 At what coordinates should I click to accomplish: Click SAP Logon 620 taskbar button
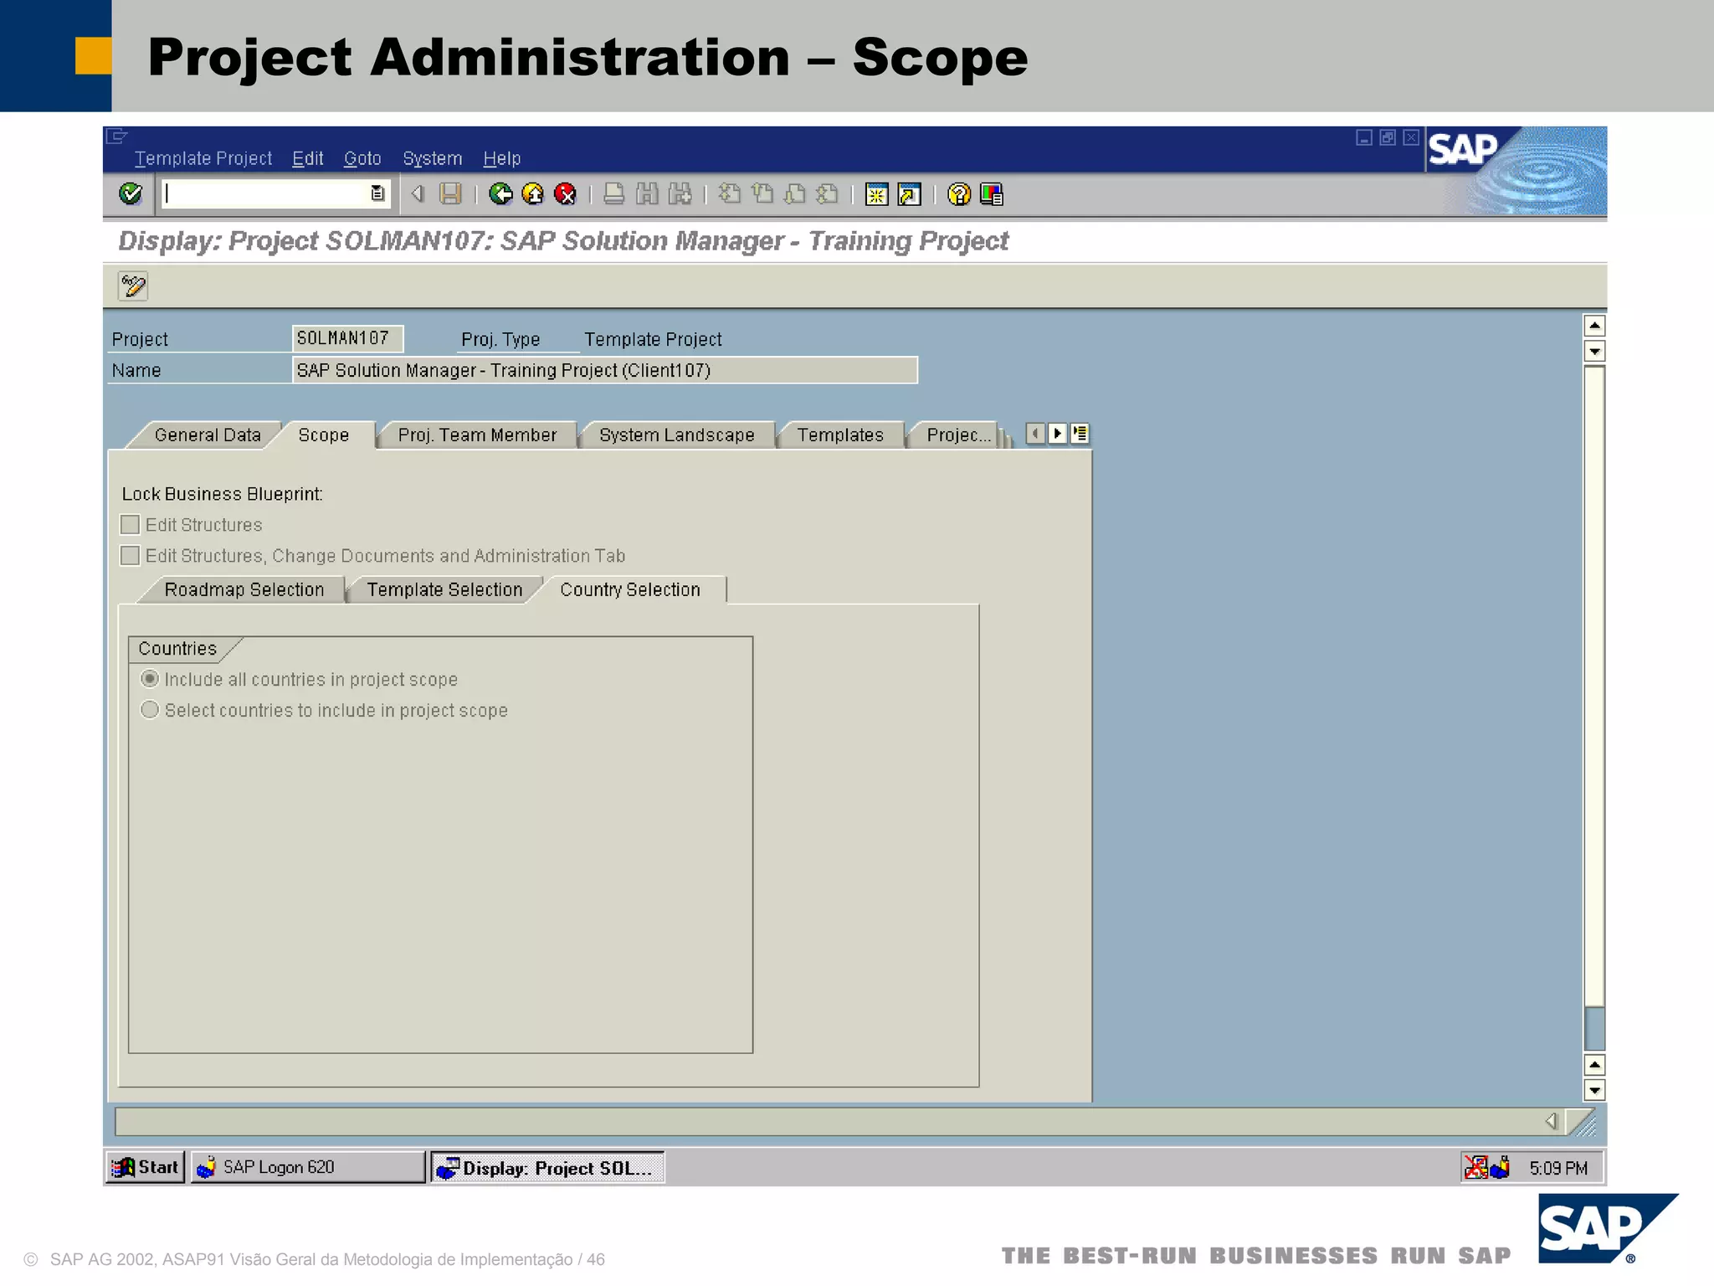(x=308, y=1167)
